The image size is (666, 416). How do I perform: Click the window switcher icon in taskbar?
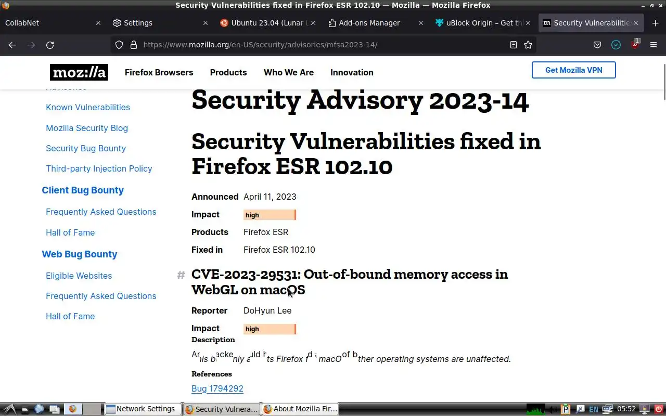pos(54,409)
